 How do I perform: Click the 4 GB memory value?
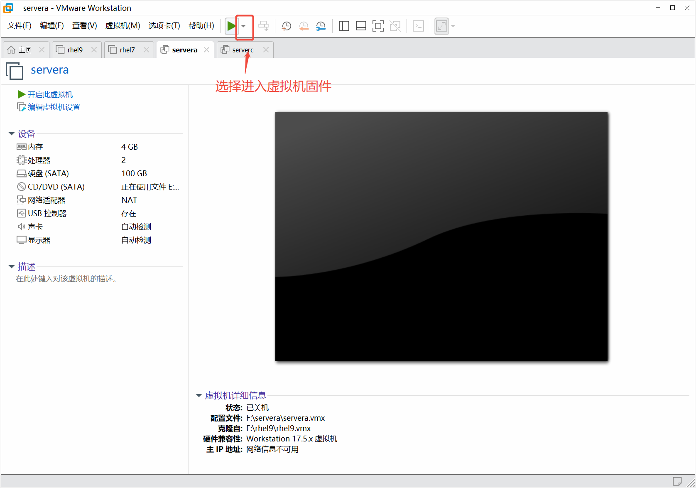(130, 147)
